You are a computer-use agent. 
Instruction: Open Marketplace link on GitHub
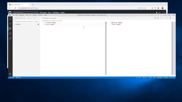pyautogui.click(x=56, y=12)
